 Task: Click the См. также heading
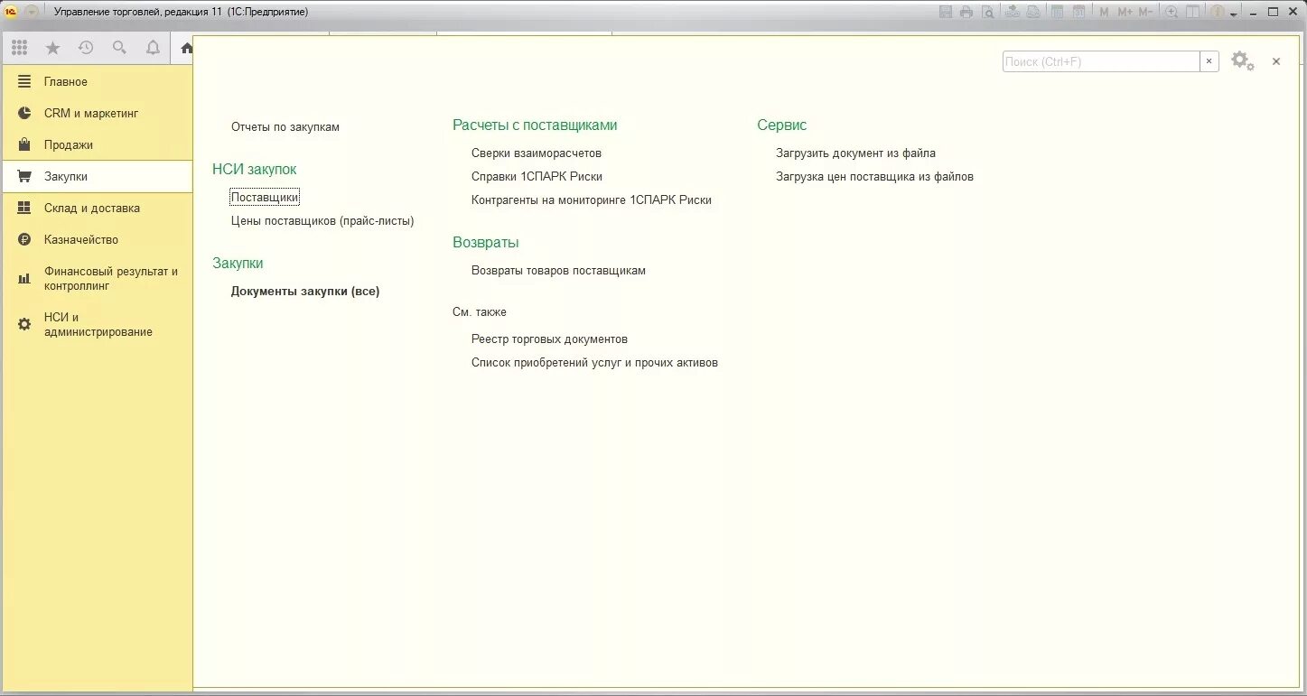click(x=480, y=312)
